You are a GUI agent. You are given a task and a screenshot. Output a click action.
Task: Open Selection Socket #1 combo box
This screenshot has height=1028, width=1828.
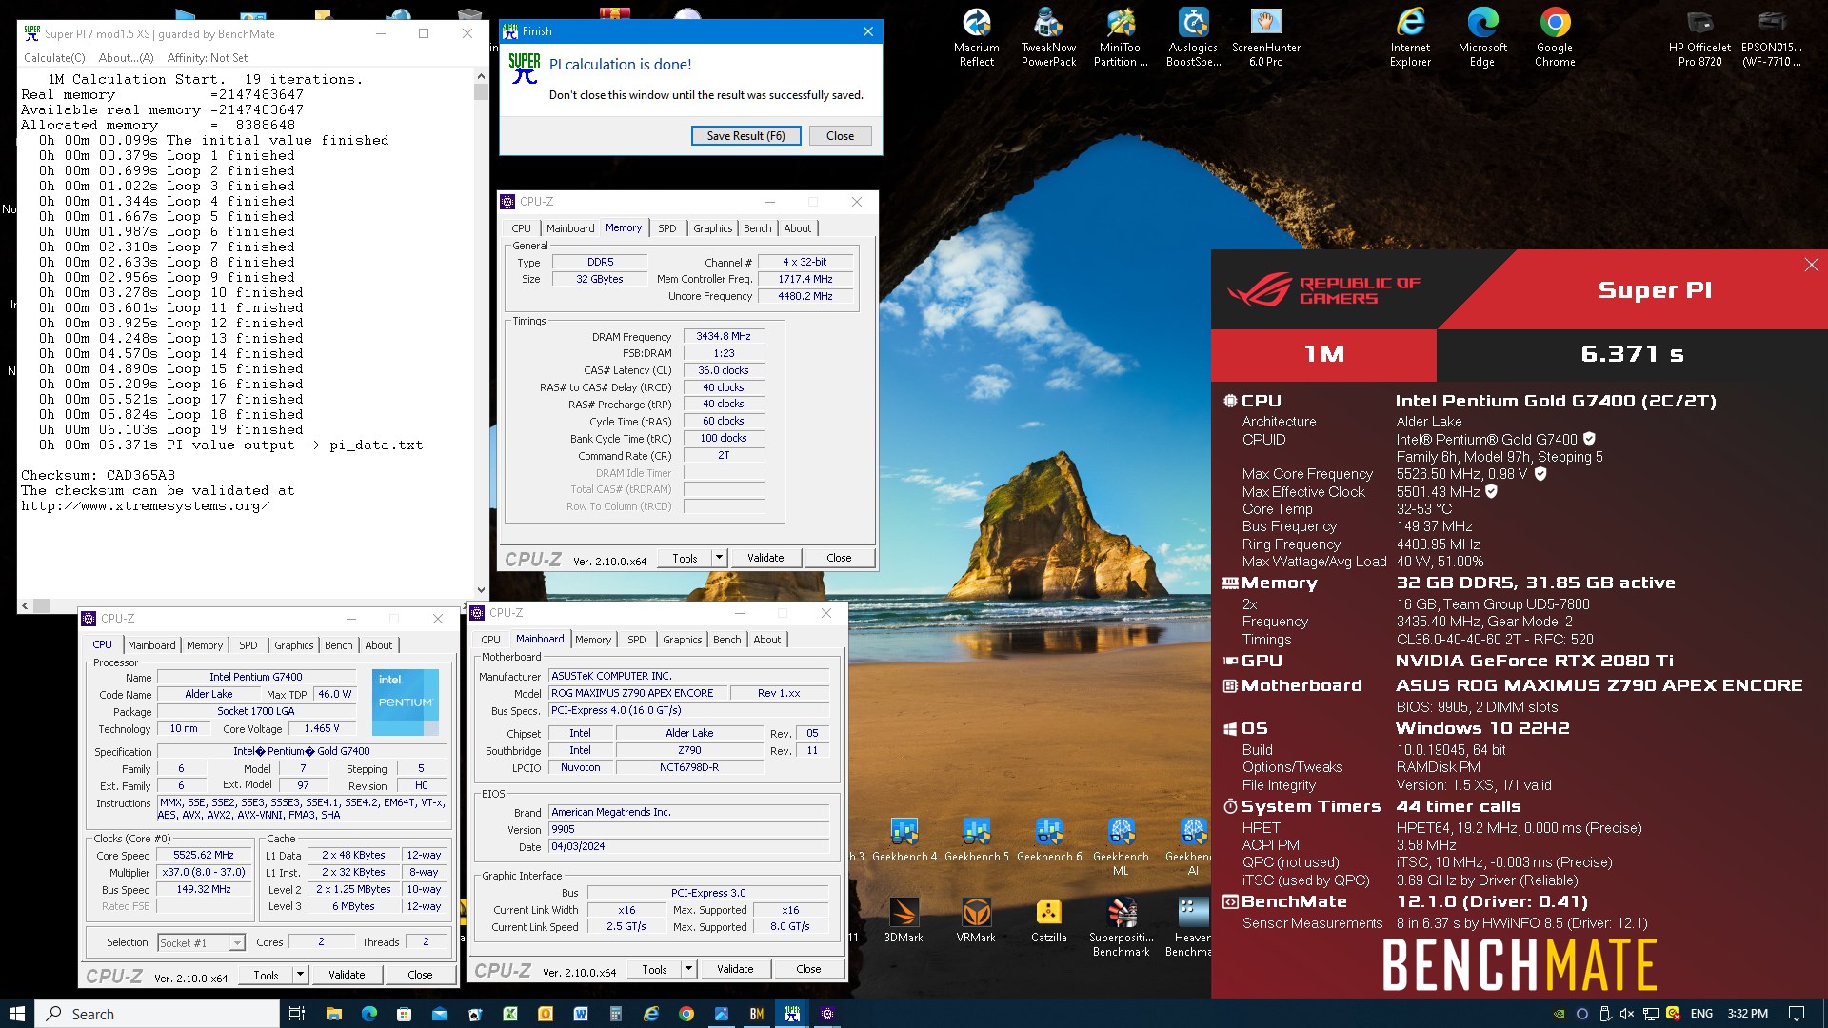coord(201,942)
